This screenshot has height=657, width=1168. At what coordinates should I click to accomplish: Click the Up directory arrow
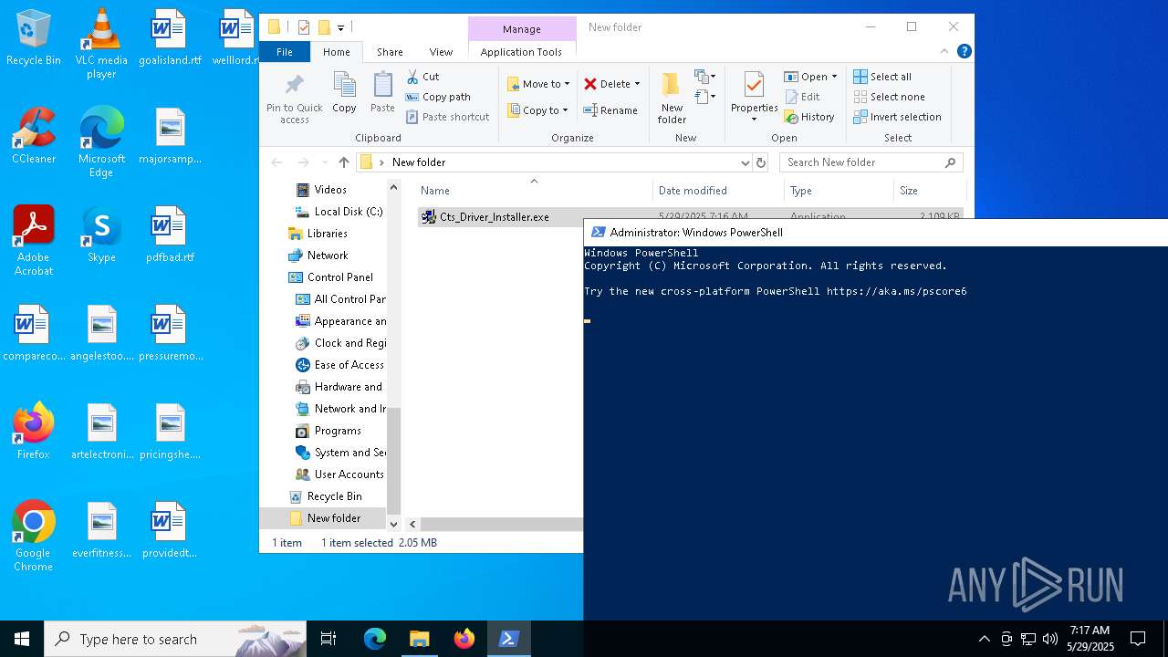[343, 162]
